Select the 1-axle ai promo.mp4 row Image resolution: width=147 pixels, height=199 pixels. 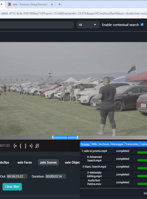click(114, 151)
